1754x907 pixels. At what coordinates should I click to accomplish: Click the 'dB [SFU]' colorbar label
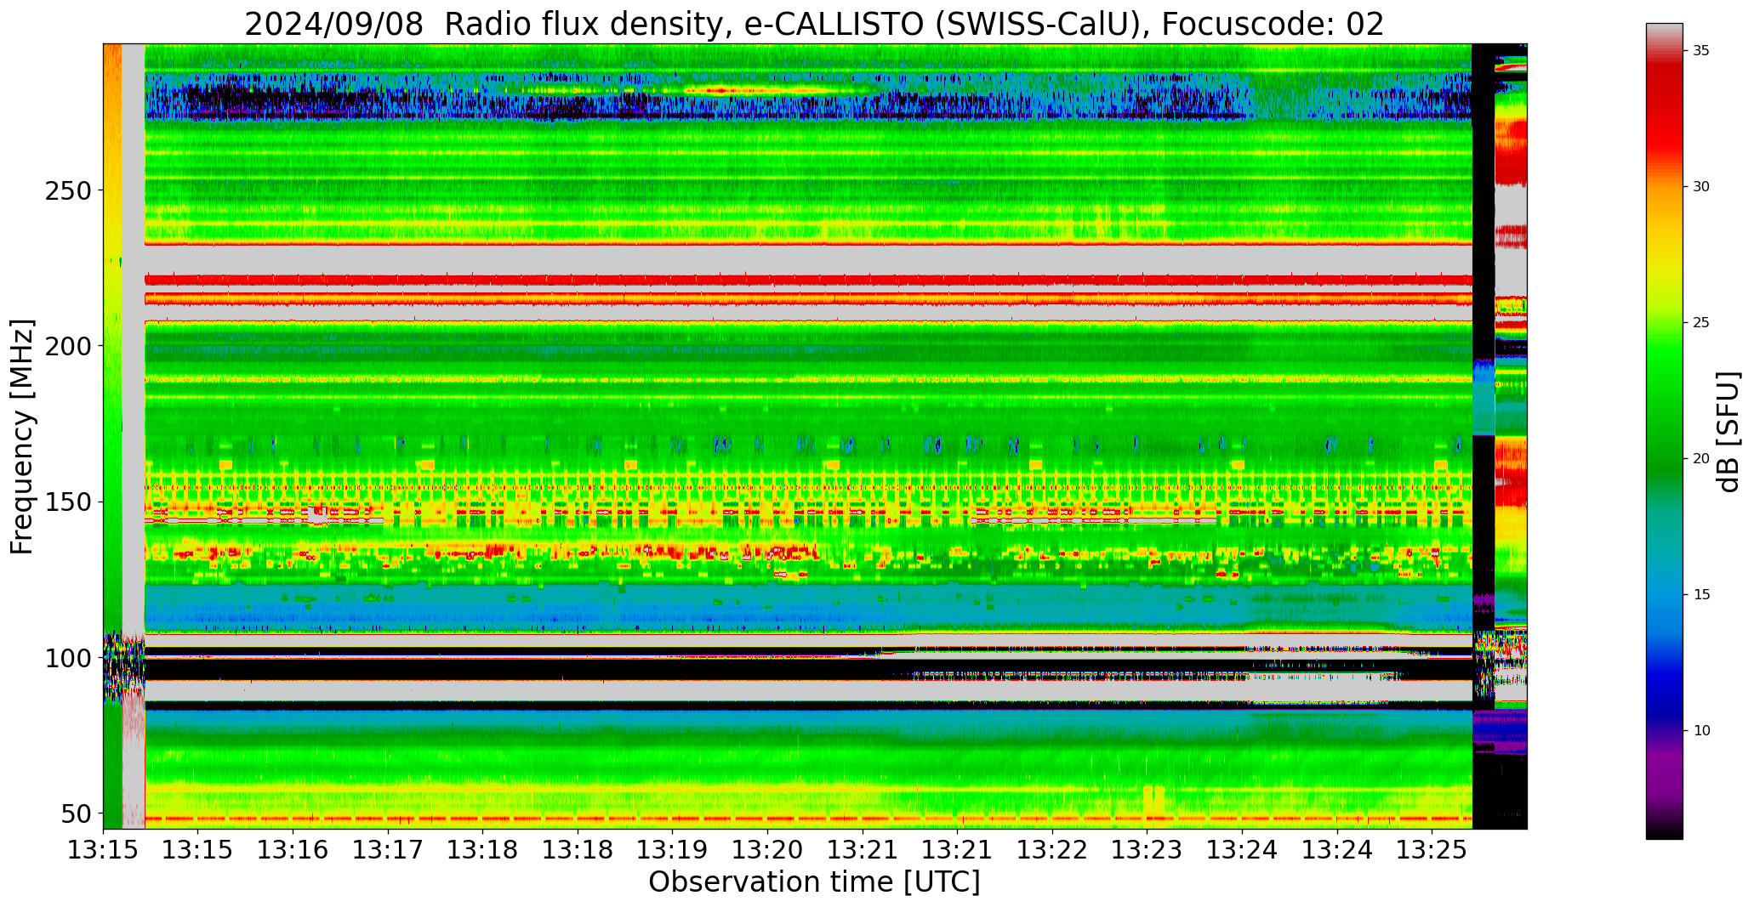tap(1728, 432)
